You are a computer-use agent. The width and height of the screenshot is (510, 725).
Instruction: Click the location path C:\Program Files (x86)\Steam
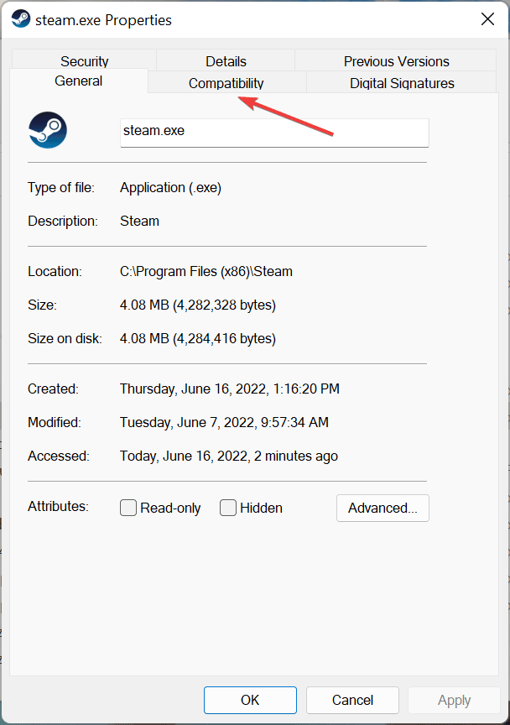tap(206, 271)
